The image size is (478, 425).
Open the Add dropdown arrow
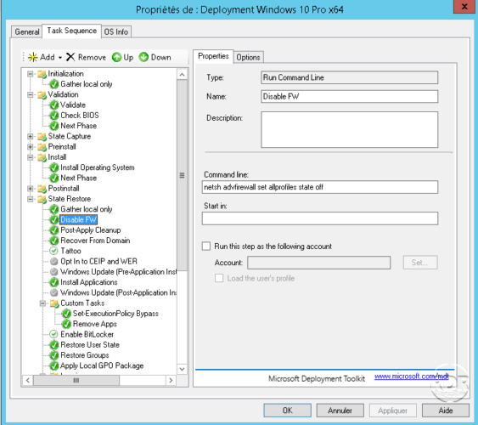[60, 57]
